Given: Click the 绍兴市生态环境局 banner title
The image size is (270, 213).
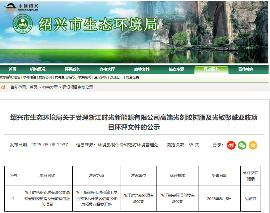Looking at the screenshot, I should (x=98, y=25).
